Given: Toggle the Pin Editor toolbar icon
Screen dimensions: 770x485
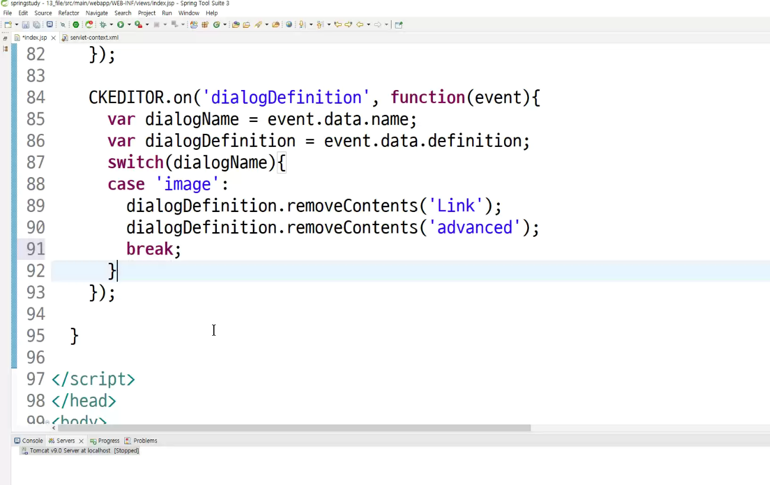Looking at the screenshot, I should click(x=399, y=25).
